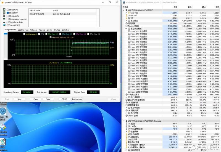Click the CPU chip icon of Intel Core i7-13700KF header

point(127,10)
